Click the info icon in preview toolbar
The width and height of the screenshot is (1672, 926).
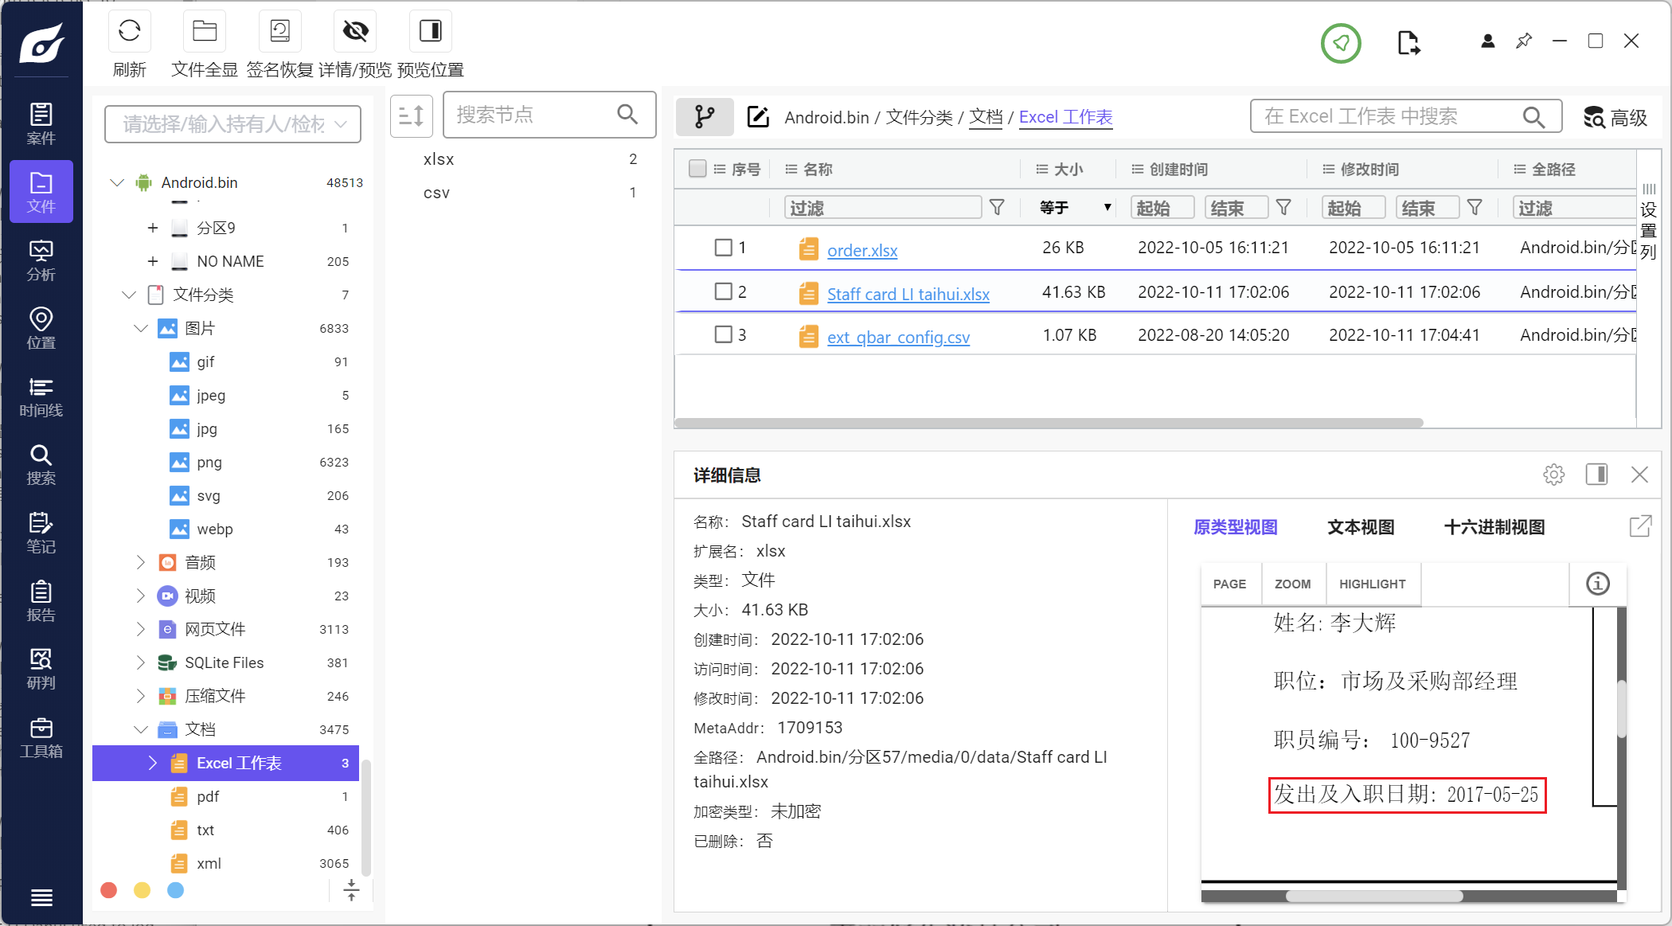(x=1597, y=584)
